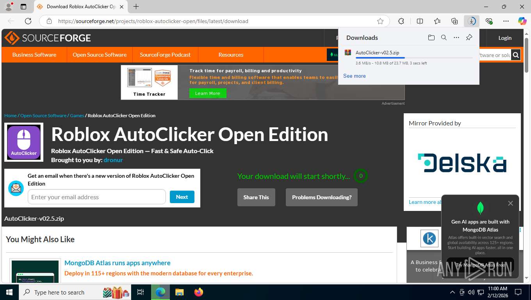Open Windows Start menu
The width and height of the screenshot is (531, 300).
[9, 292]
